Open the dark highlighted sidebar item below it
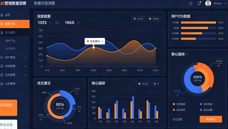The image size is (228, 129). click(x=15, y=32)
